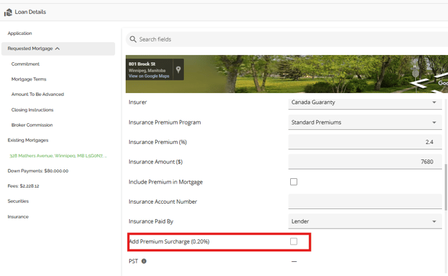Go to Mortgage Terms
Image resolution: width=448 pixels, height=276 pixels.
29,79
